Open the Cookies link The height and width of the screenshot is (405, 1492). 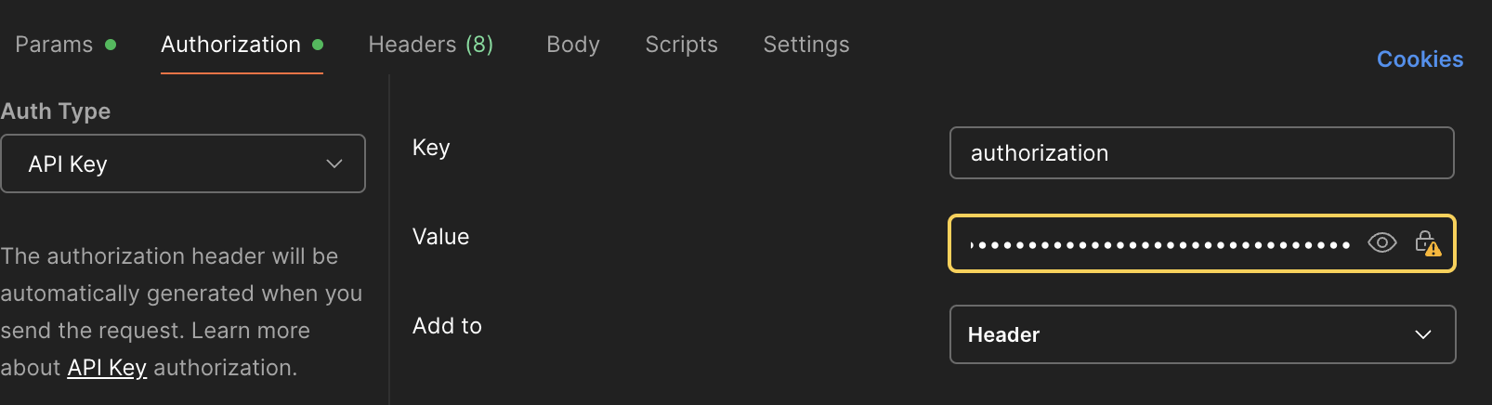(1420, 59)
